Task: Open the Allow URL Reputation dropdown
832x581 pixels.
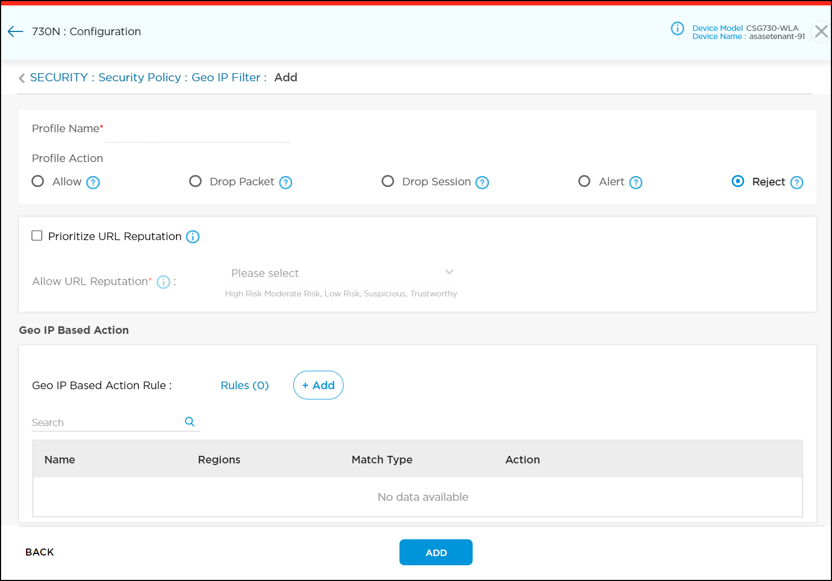Action: pos(340,273)
